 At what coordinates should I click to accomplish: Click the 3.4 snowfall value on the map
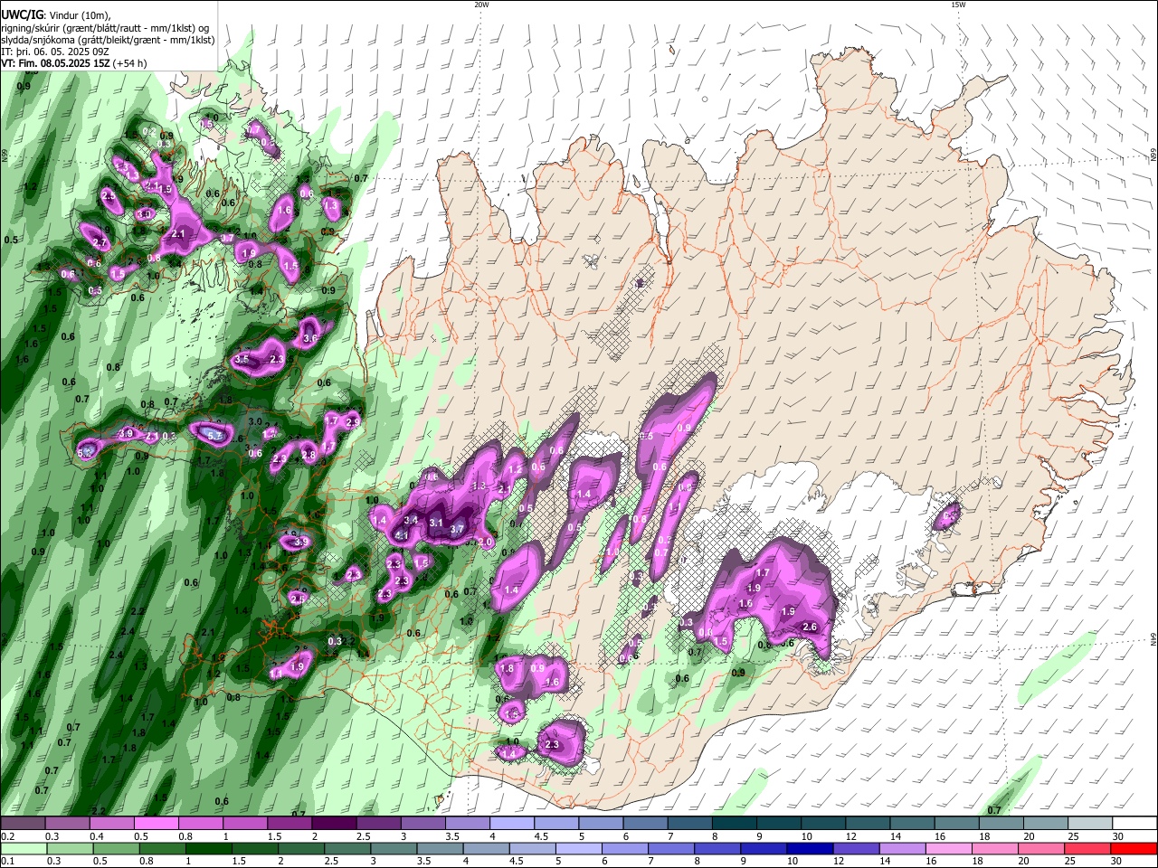point(411,520)
